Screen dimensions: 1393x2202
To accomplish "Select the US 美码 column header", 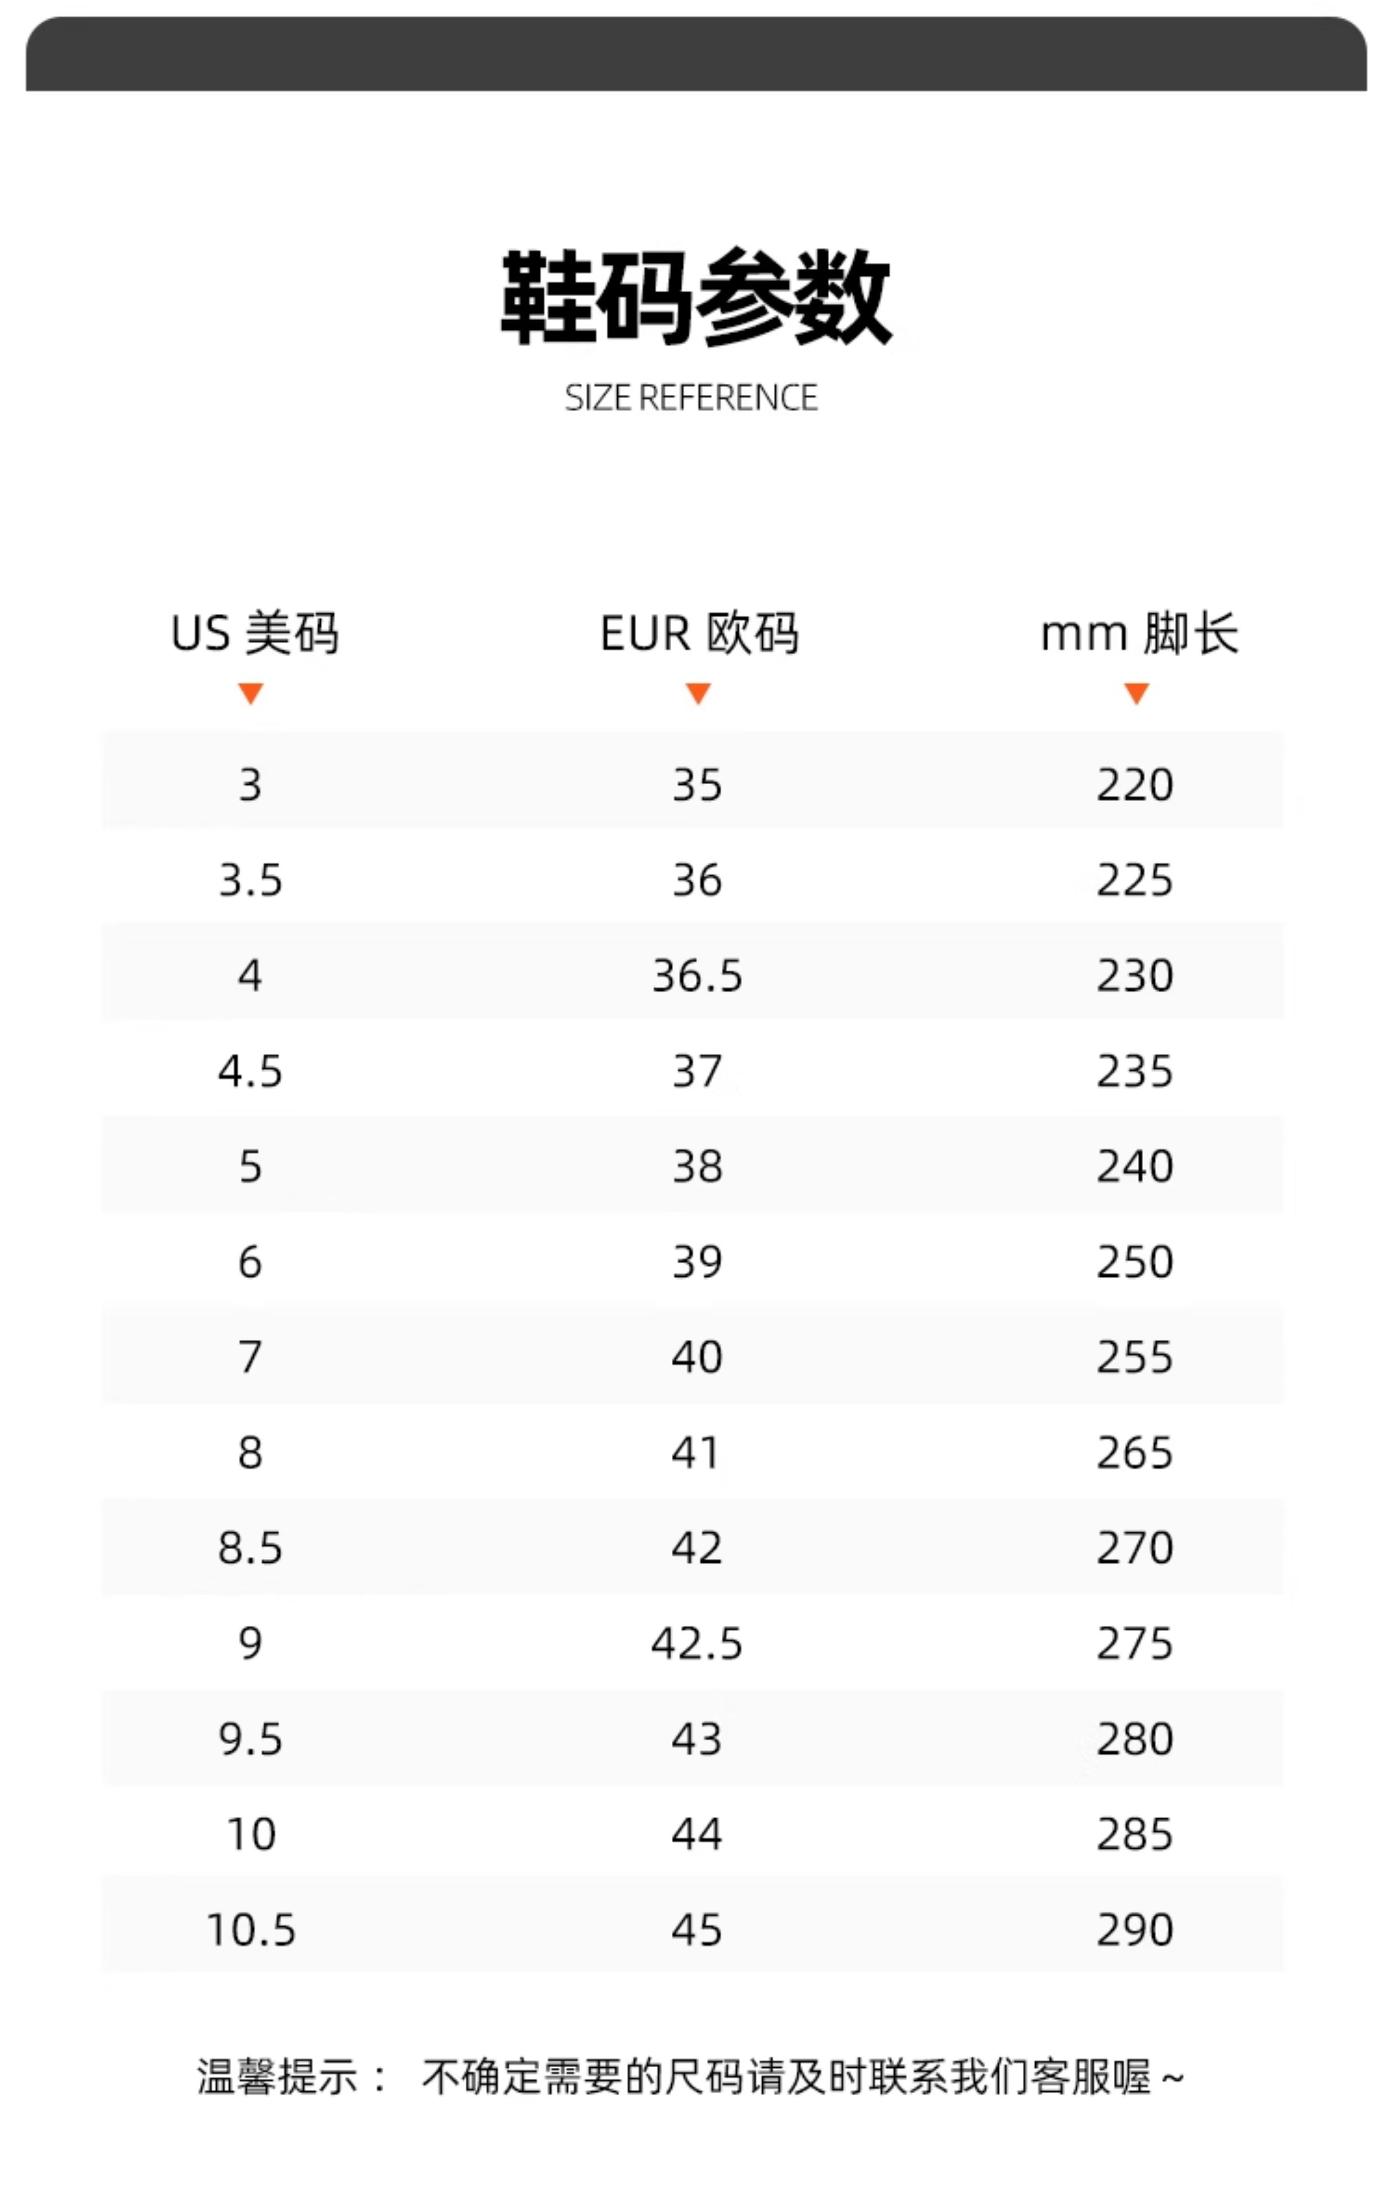I will point(254,633).
